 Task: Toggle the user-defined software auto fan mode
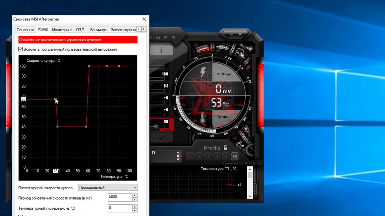20,49
